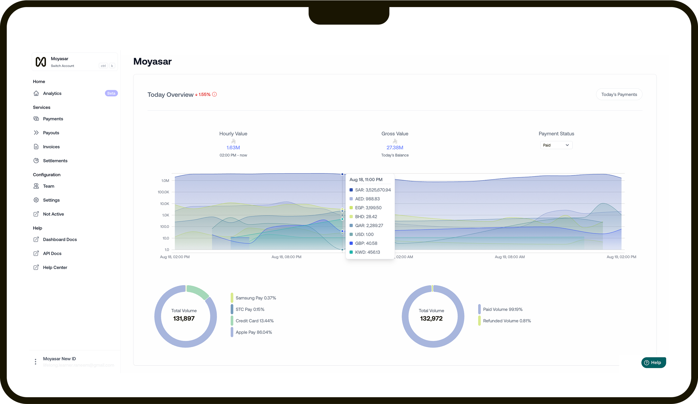Open Team using the people icon
This screenshot has width=698, height=404.
[37, 186]
